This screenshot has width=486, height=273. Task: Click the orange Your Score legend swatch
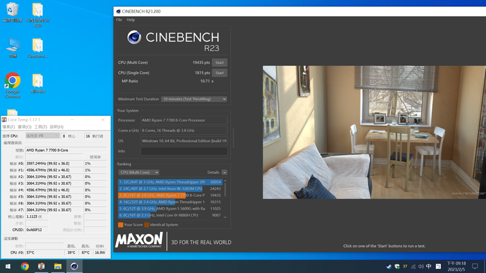coord(121,224)
